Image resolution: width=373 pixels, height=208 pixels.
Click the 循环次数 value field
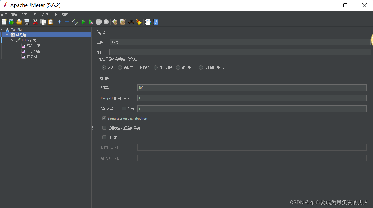point(252,109)
